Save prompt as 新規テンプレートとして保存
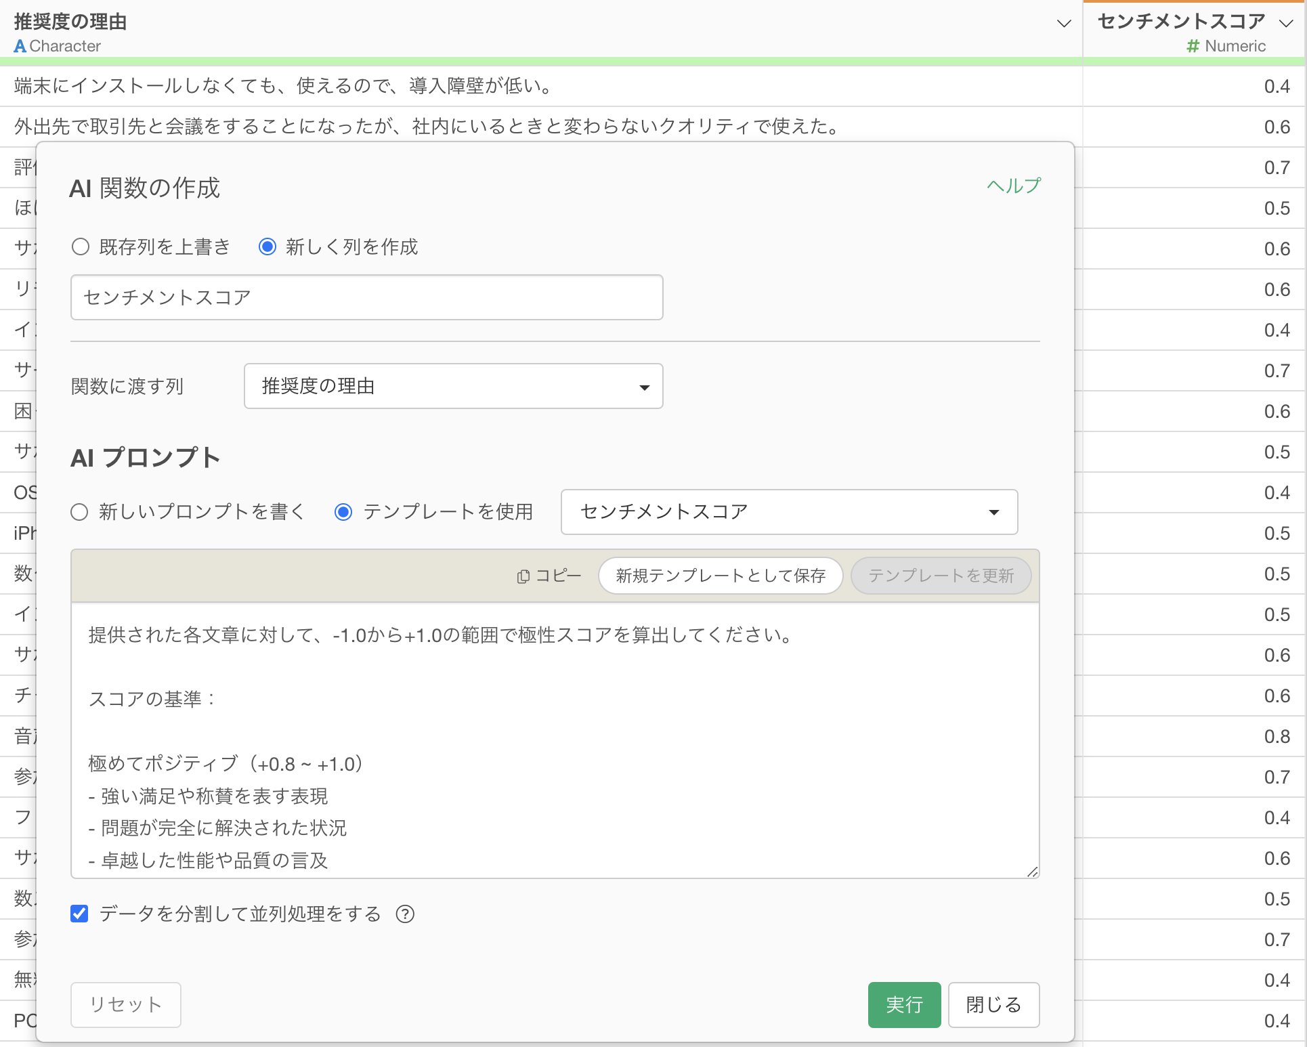1307x1047 pixels. pyautogui.click(x=720, y=575)
